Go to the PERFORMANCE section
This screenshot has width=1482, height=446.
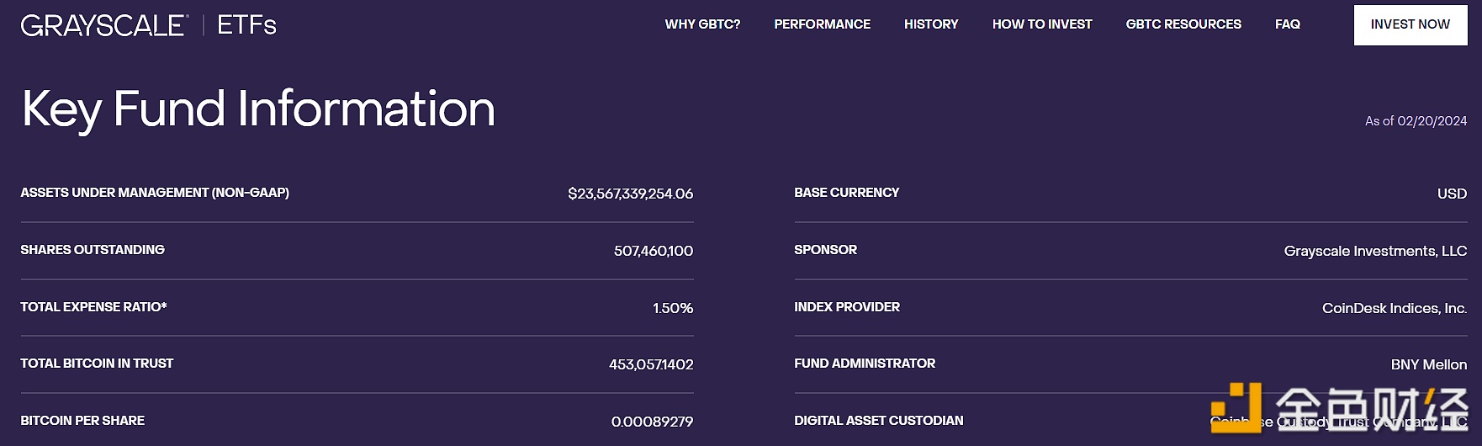(822, 24)
